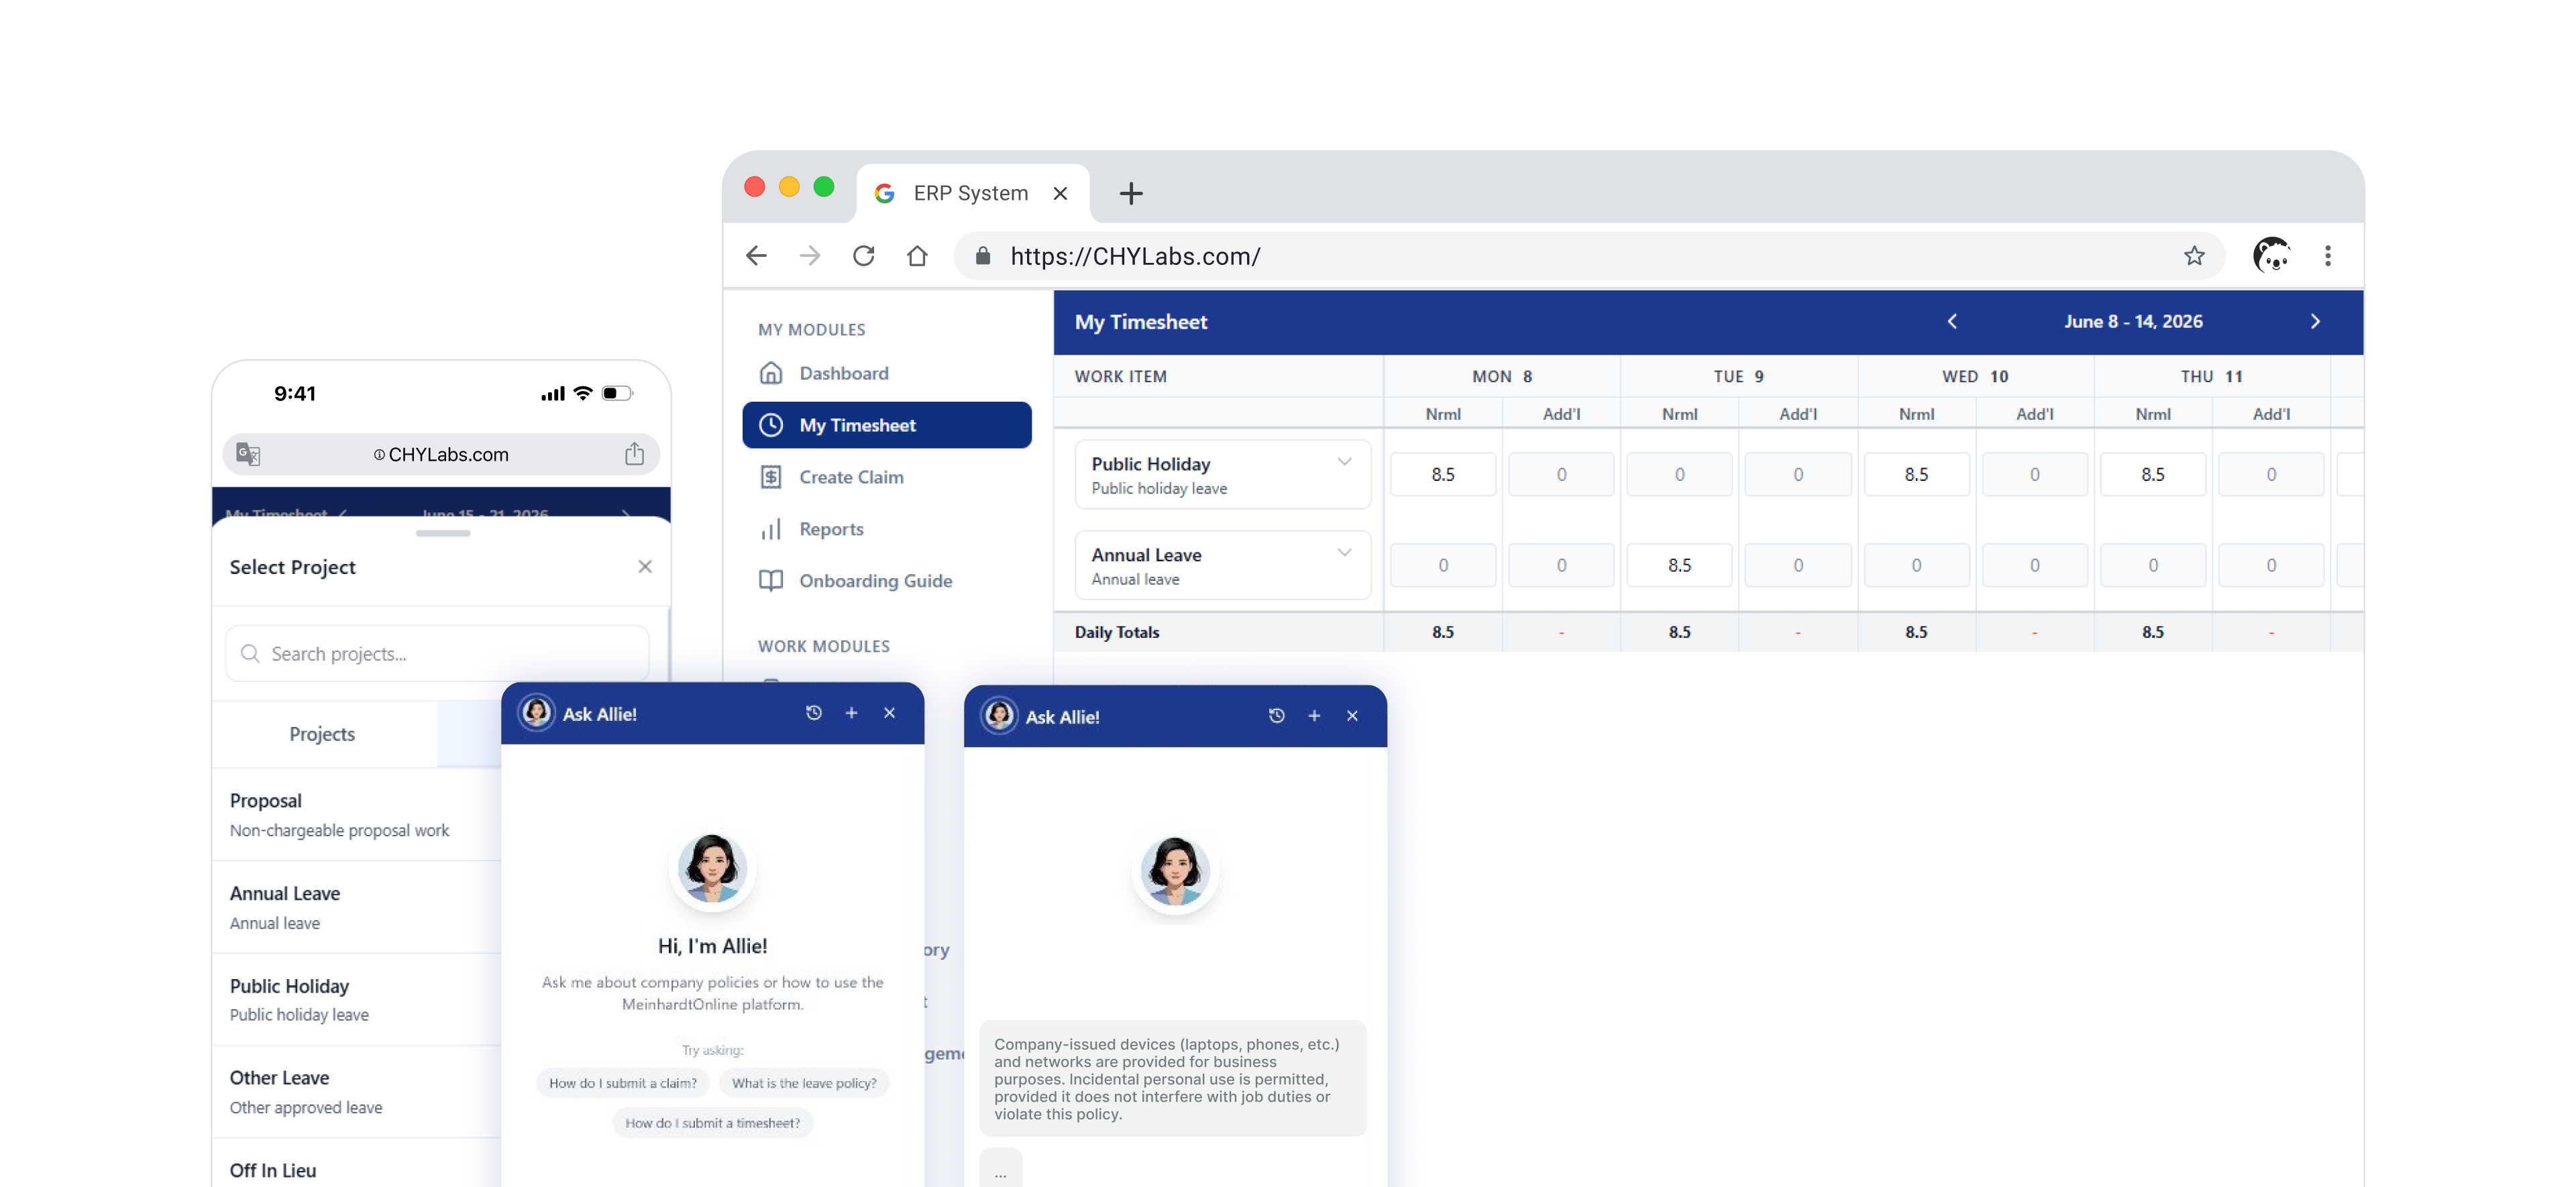Expand Public Holiday work item dropdown
The height and width of the screenshot is (1187, 2576).
1344,462
